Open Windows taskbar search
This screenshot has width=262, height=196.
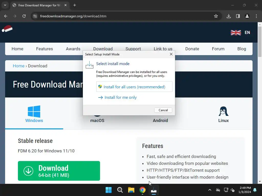pos(120,190)
